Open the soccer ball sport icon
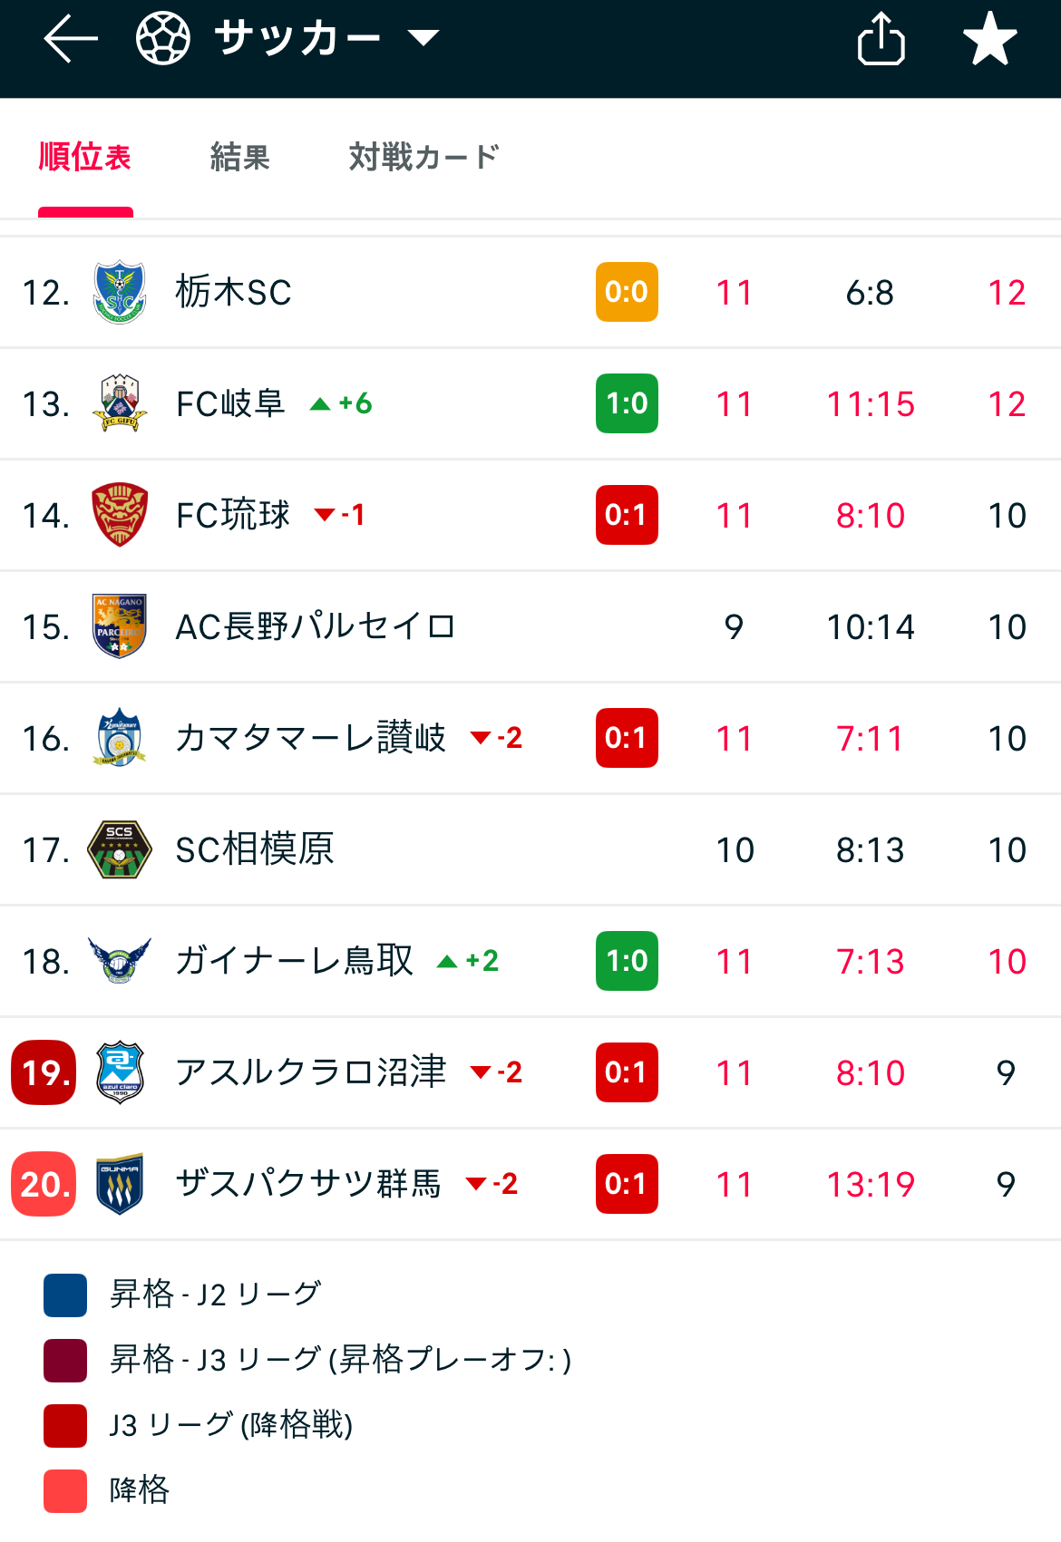The image size is (1061, 1542). tap(163, 38)
